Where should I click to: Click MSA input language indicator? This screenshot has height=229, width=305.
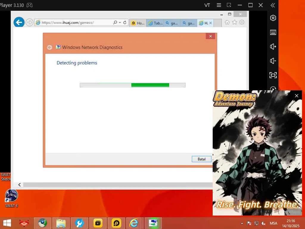[x=273, y=223]
